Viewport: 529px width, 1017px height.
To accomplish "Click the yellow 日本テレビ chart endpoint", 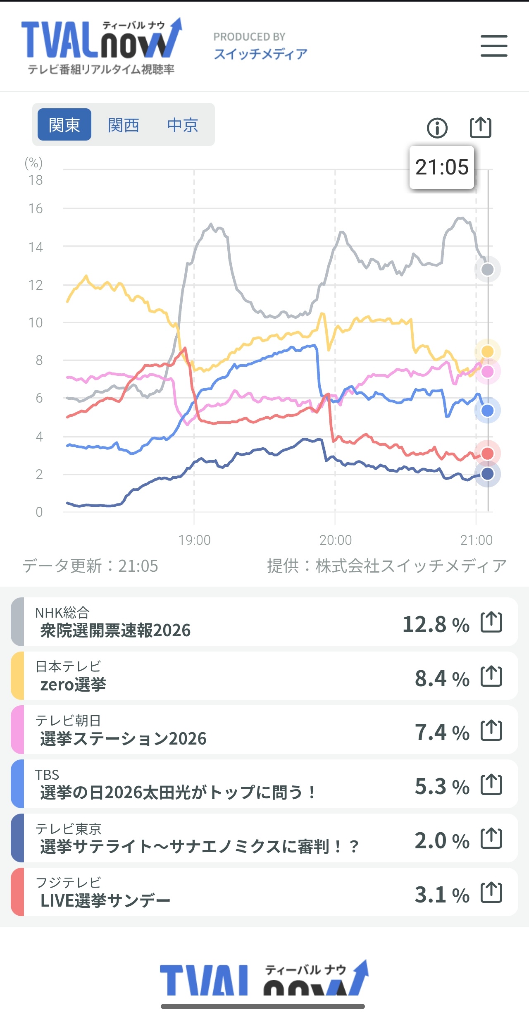I will (x=488, y=351).
